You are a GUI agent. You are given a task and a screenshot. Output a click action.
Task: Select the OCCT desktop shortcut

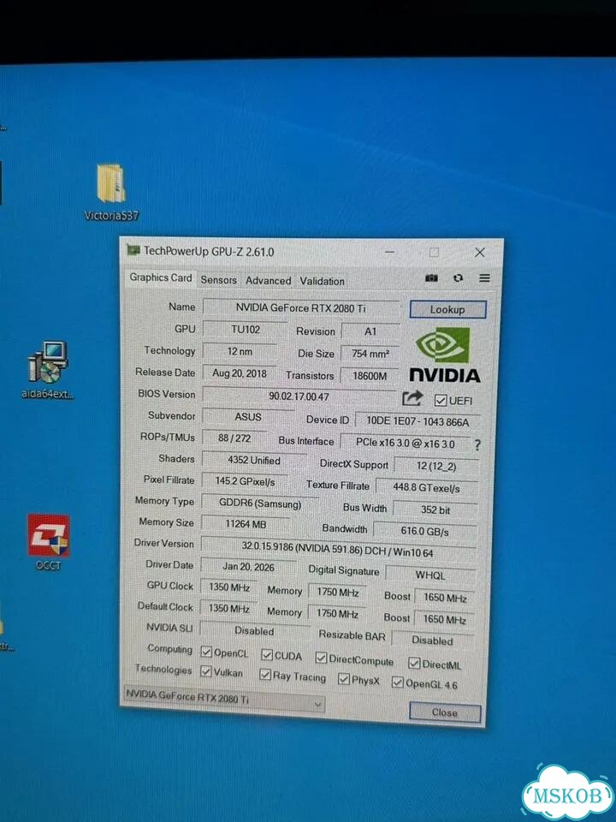point(48,543)
